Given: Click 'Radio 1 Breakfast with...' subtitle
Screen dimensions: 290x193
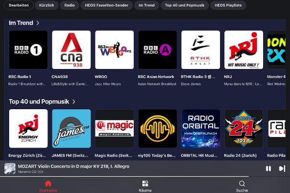Looking at the screenshot, I should click(x=27, y=84).
